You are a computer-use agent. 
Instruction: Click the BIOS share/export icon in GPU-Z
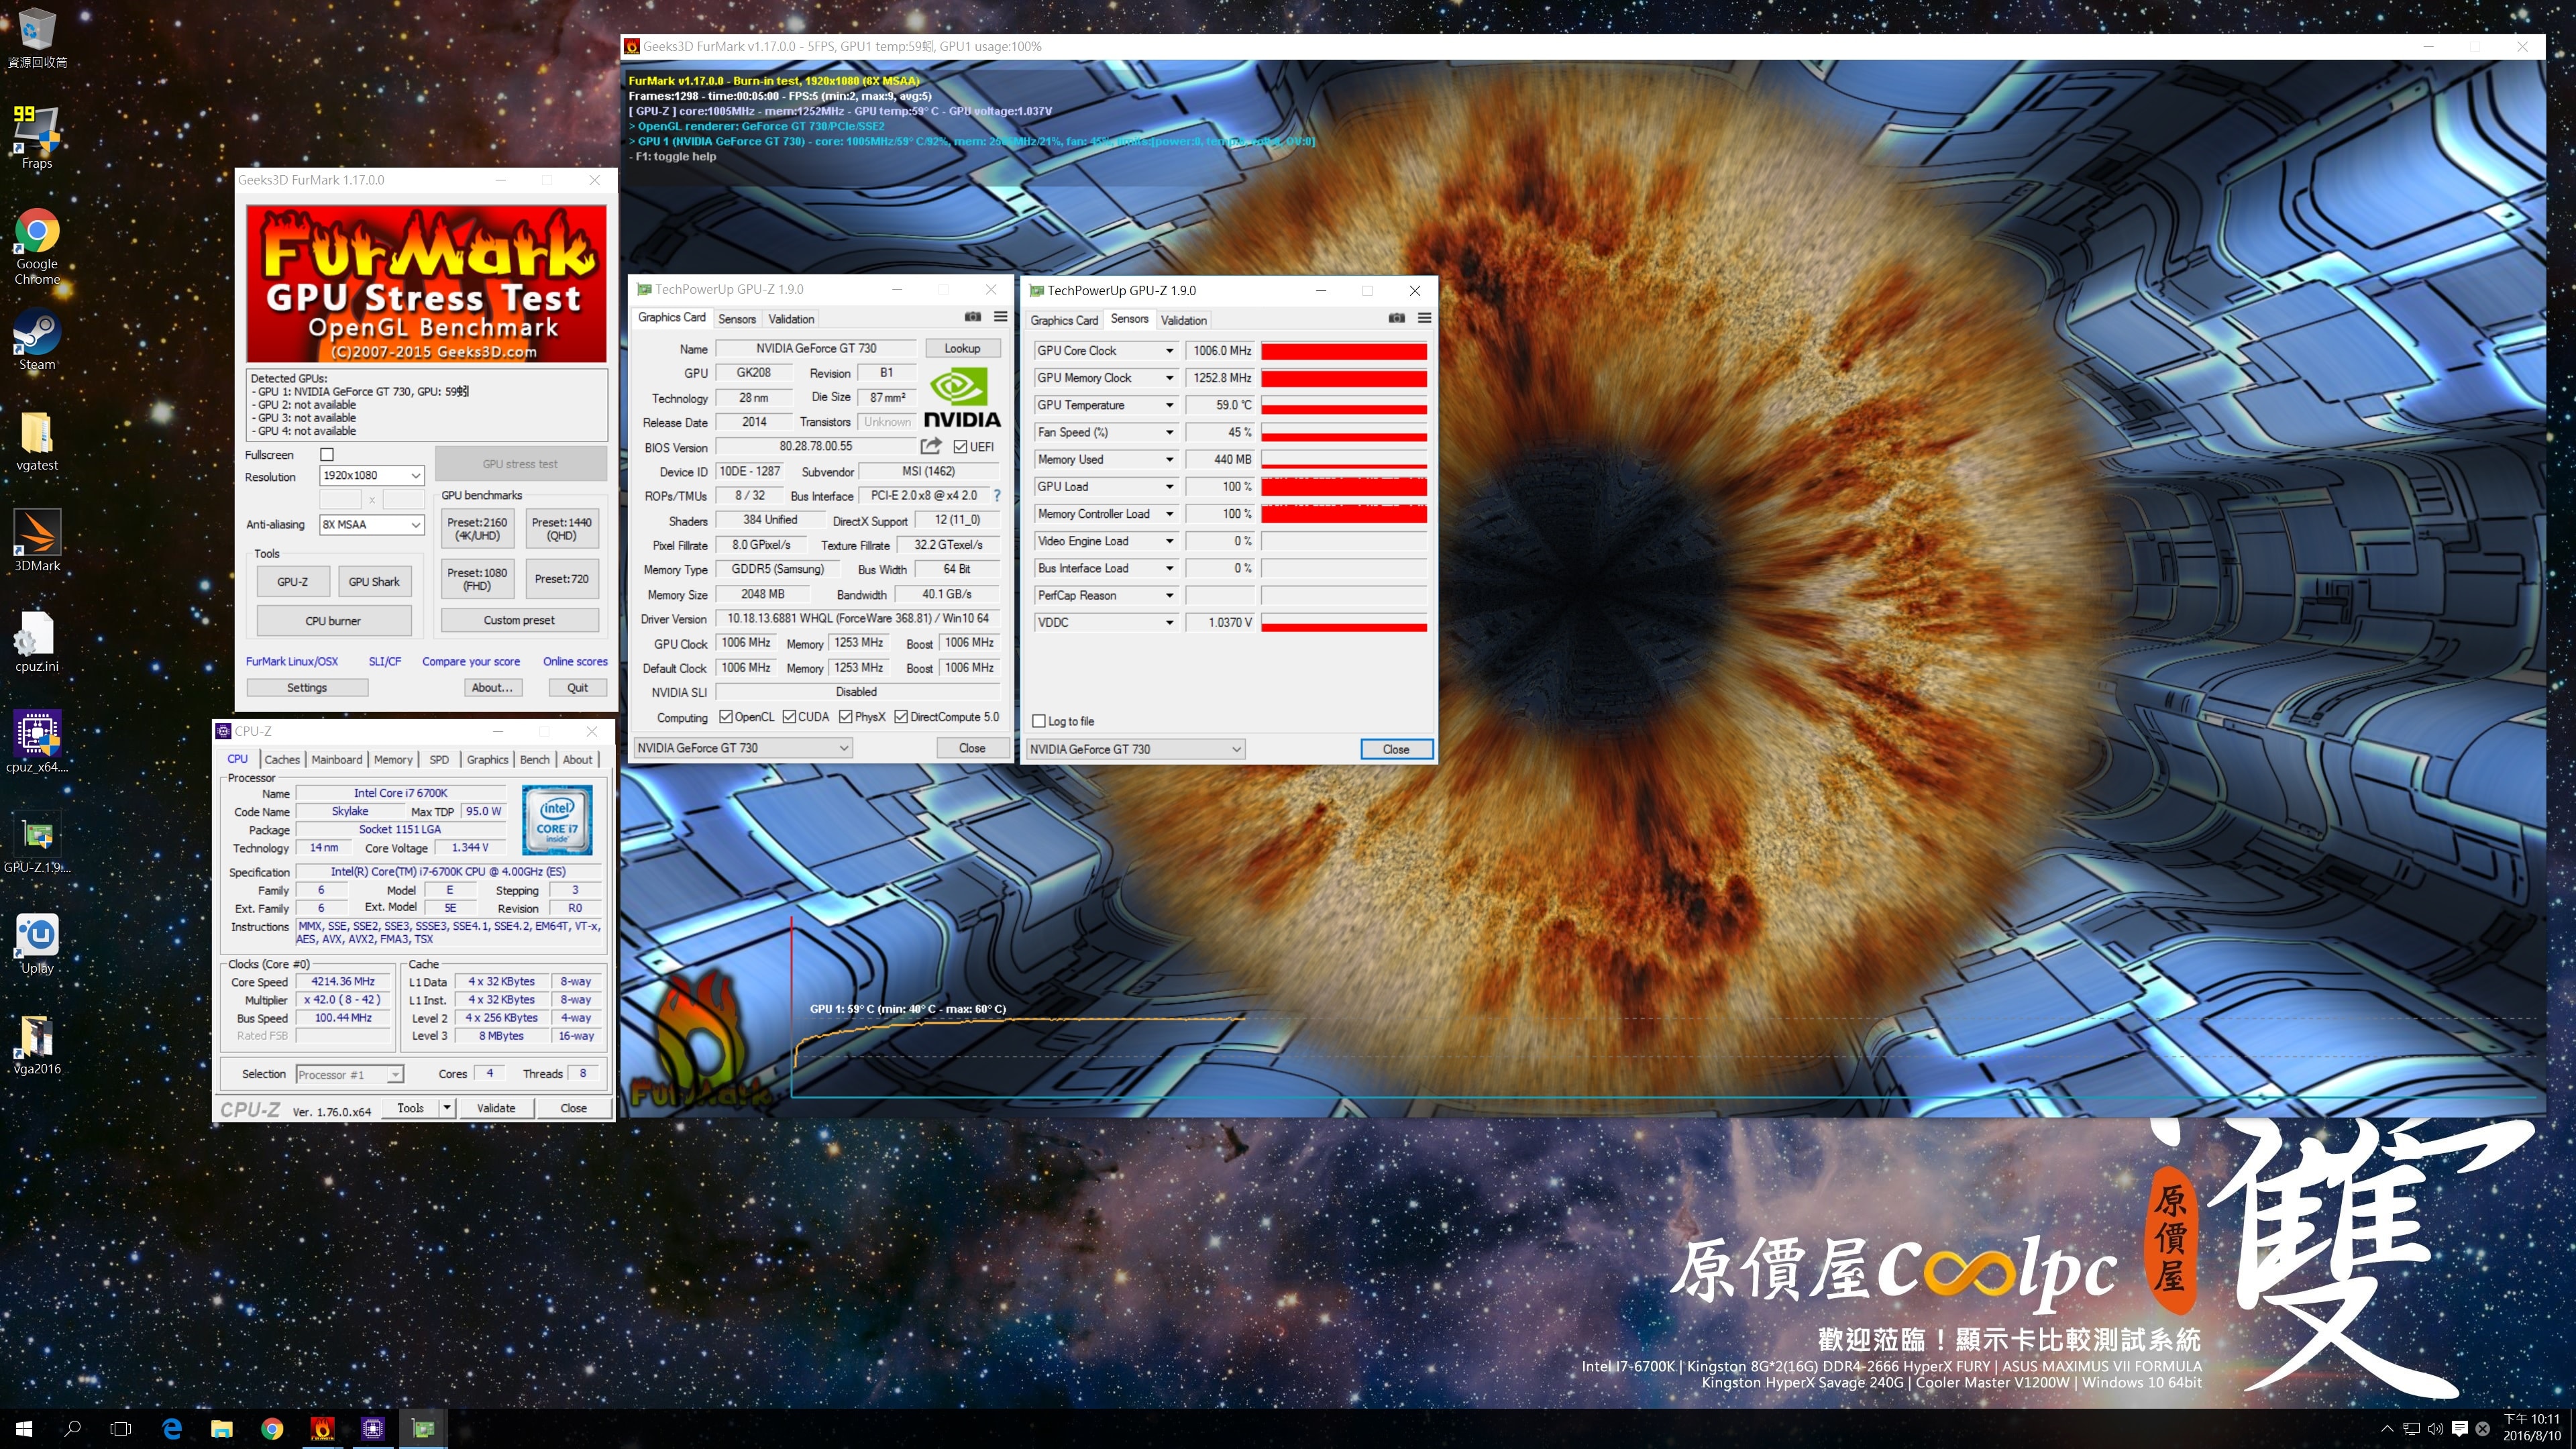pyautogui.click(x=931, y=446)
